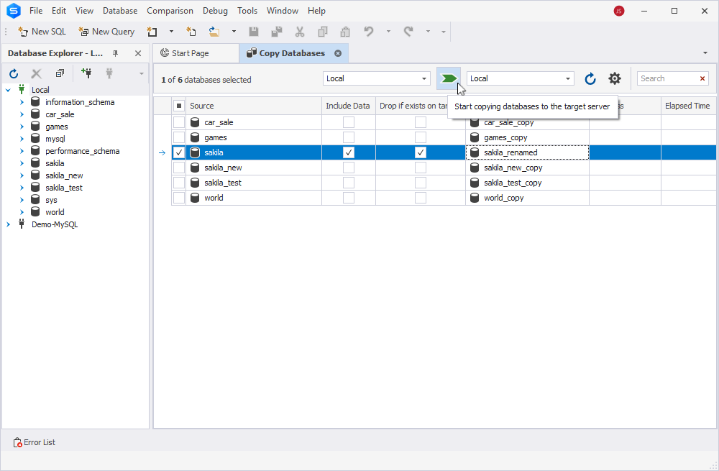Viewport: 719px width, 471px height.
Task: Enable Drop if exists for world
Action: pyautogui.click(x=421, y=198)
